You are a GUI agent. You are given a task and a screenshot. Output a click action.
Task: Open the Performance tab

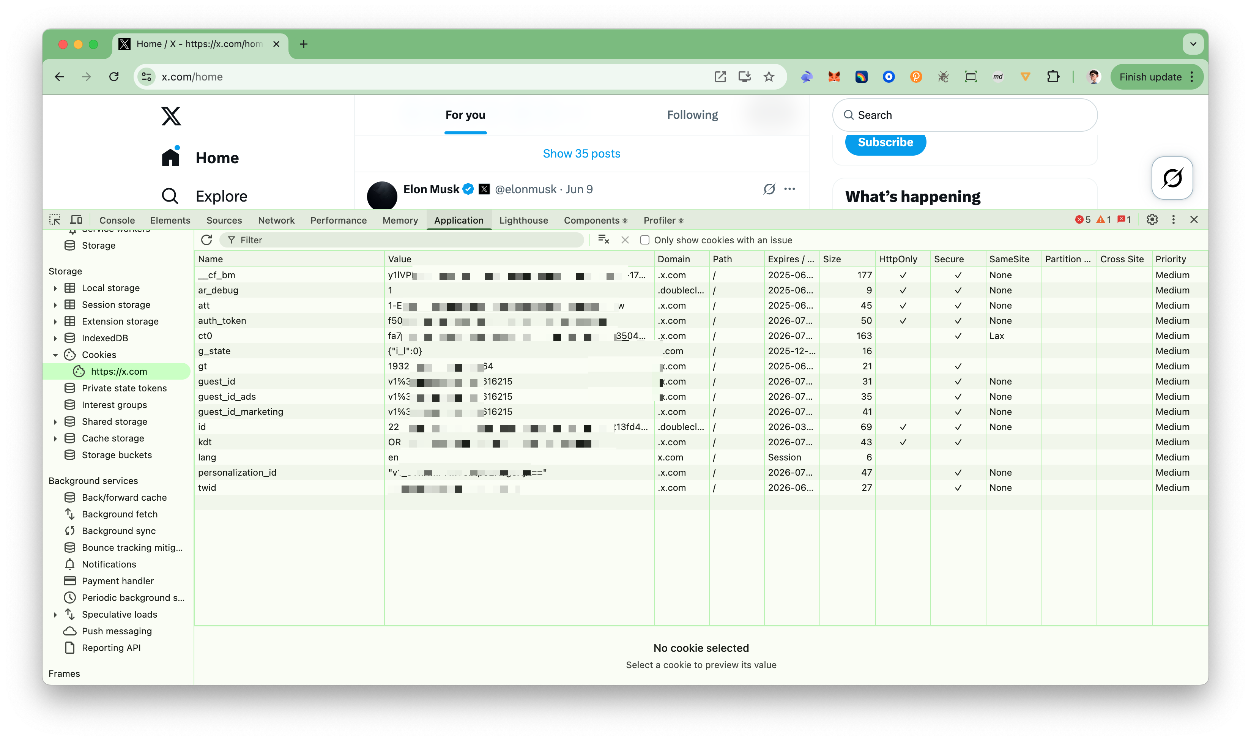point(338,220)
